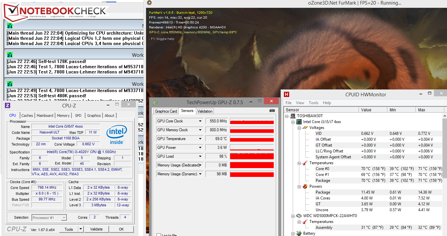Click the battery icon in HWMonitor tree
The height and width of the screenshot is (236, 447).
coord(299,233)
